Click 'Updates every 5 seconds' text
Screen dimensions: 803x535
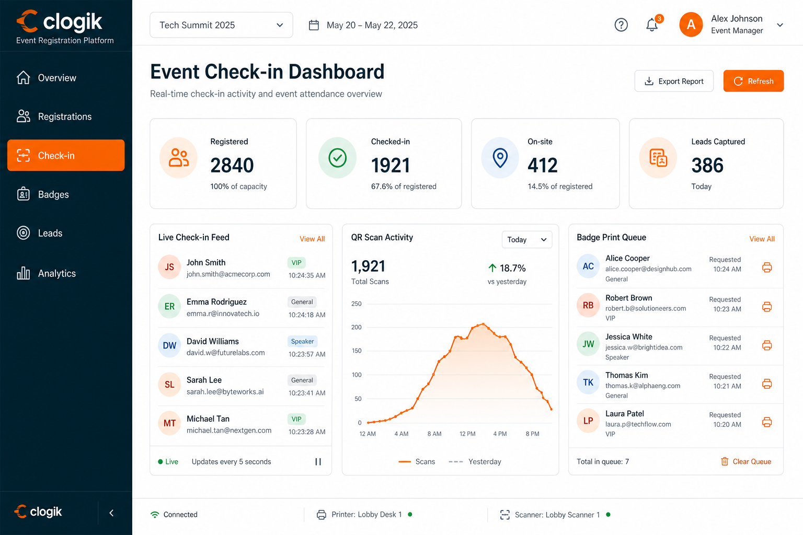[231, 462]
